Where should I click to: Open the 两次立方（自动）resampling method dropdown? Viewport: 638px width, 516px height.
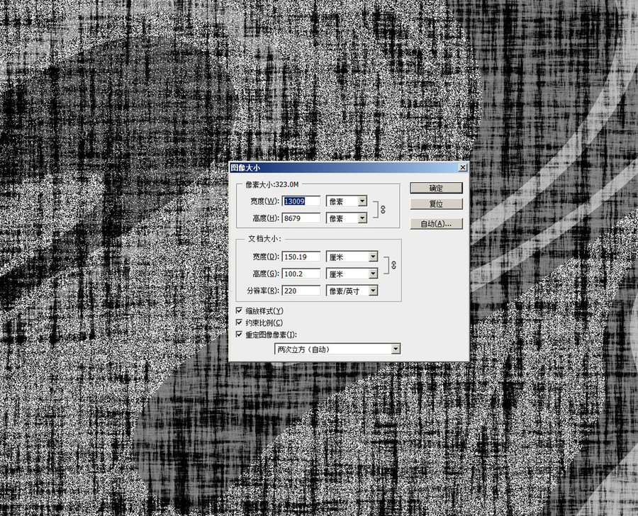pos(337,349)
